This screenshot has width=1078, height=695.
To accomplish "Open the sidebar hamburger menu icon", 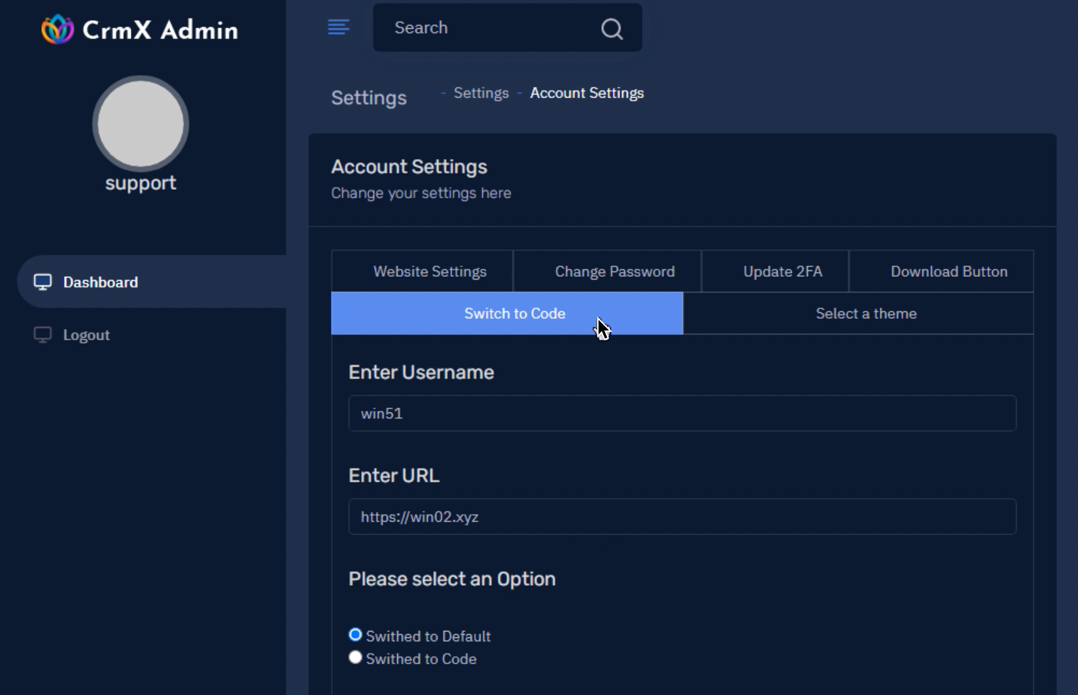I will [x=338, y=27].
